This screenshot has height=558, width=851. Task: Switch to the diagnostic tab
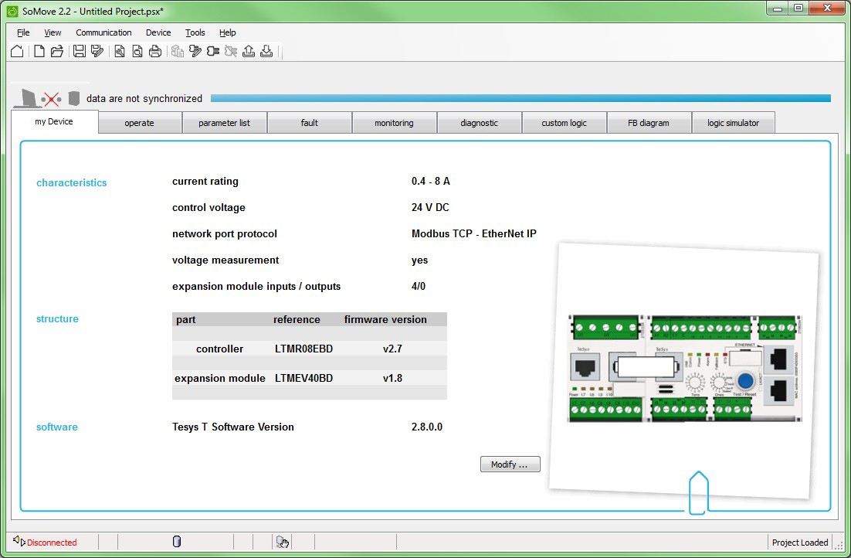480,123
